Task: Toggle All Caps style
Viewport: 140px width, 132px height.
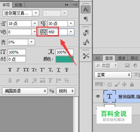Action: [26, 70]
